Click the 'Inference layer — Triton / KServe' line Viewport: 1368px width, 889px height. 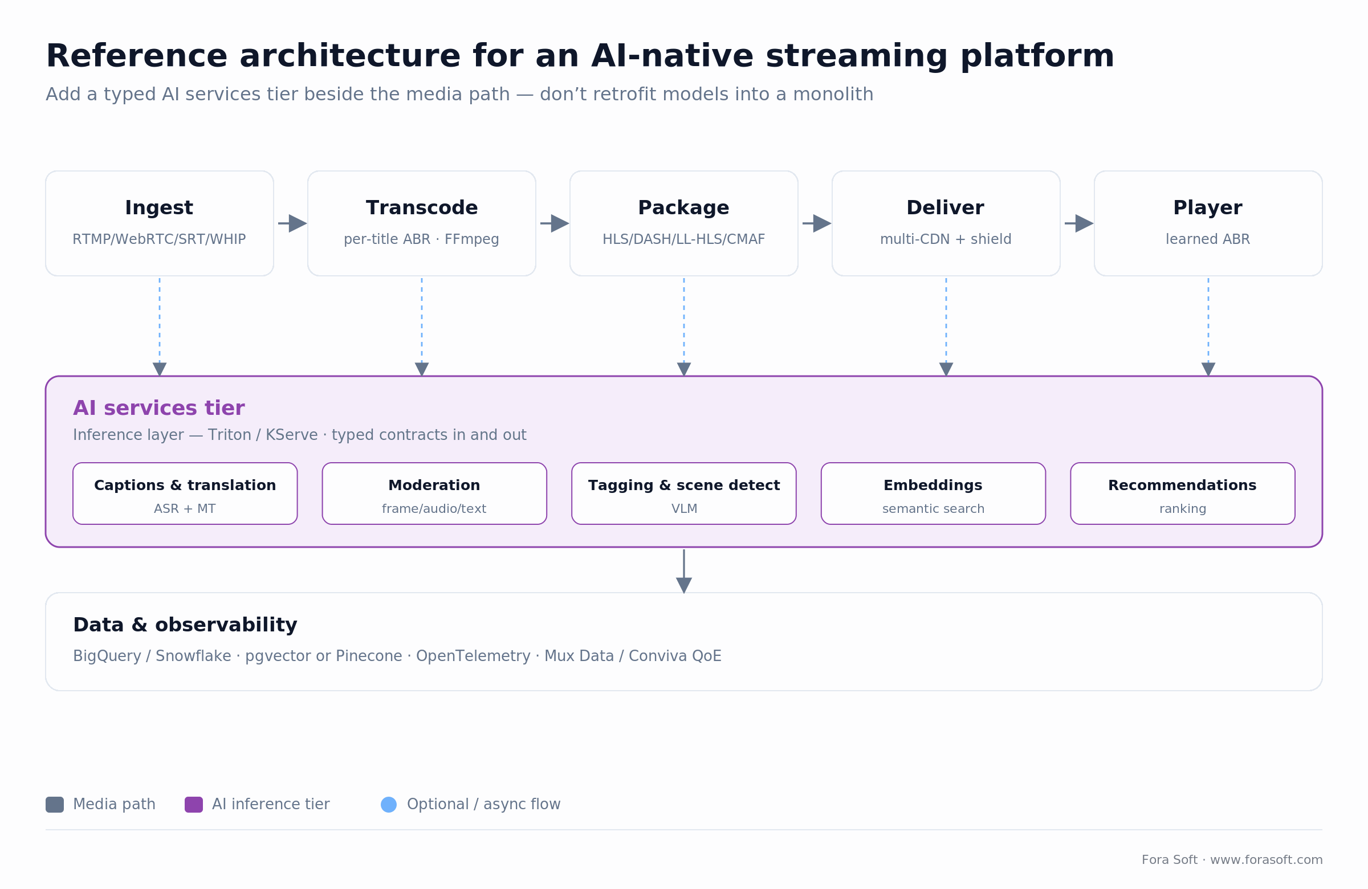click(x=299, y=435)
